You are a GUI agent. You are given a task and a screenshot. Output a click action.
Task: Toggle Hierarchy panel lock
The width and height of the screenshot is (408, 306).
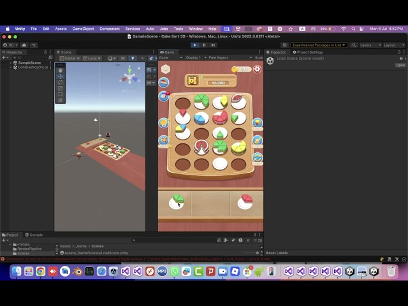(x=45, y=52)
